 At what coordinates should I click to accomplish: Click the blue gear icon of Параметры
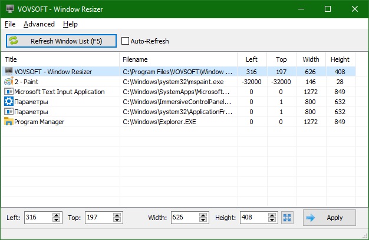(x=9, y=101)
